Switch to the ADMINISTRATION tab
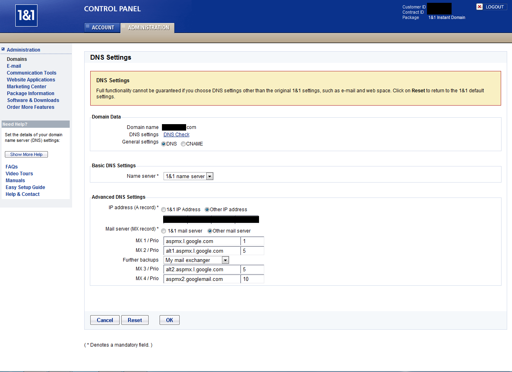This screenshot has width=512, height=372. click(x=147, y=27)
